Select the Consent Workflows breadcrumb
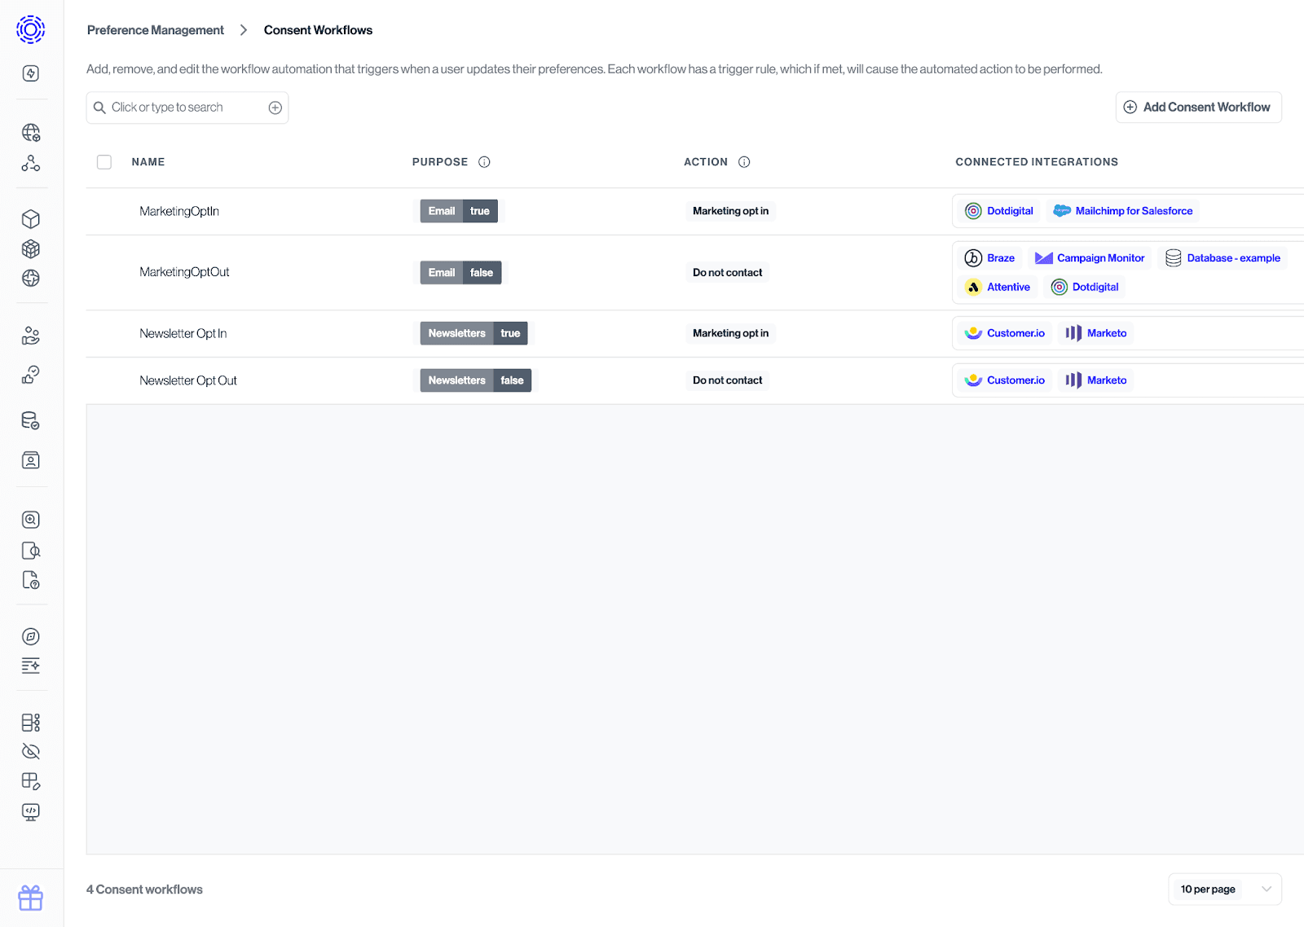Image resolution: width=1304 pixels, height=927 pixels. click(318, 29)
